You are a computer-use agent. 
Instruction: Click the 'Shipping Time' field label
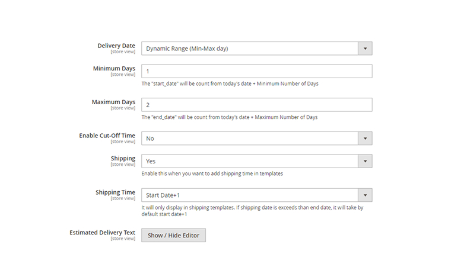coord(115,192)
